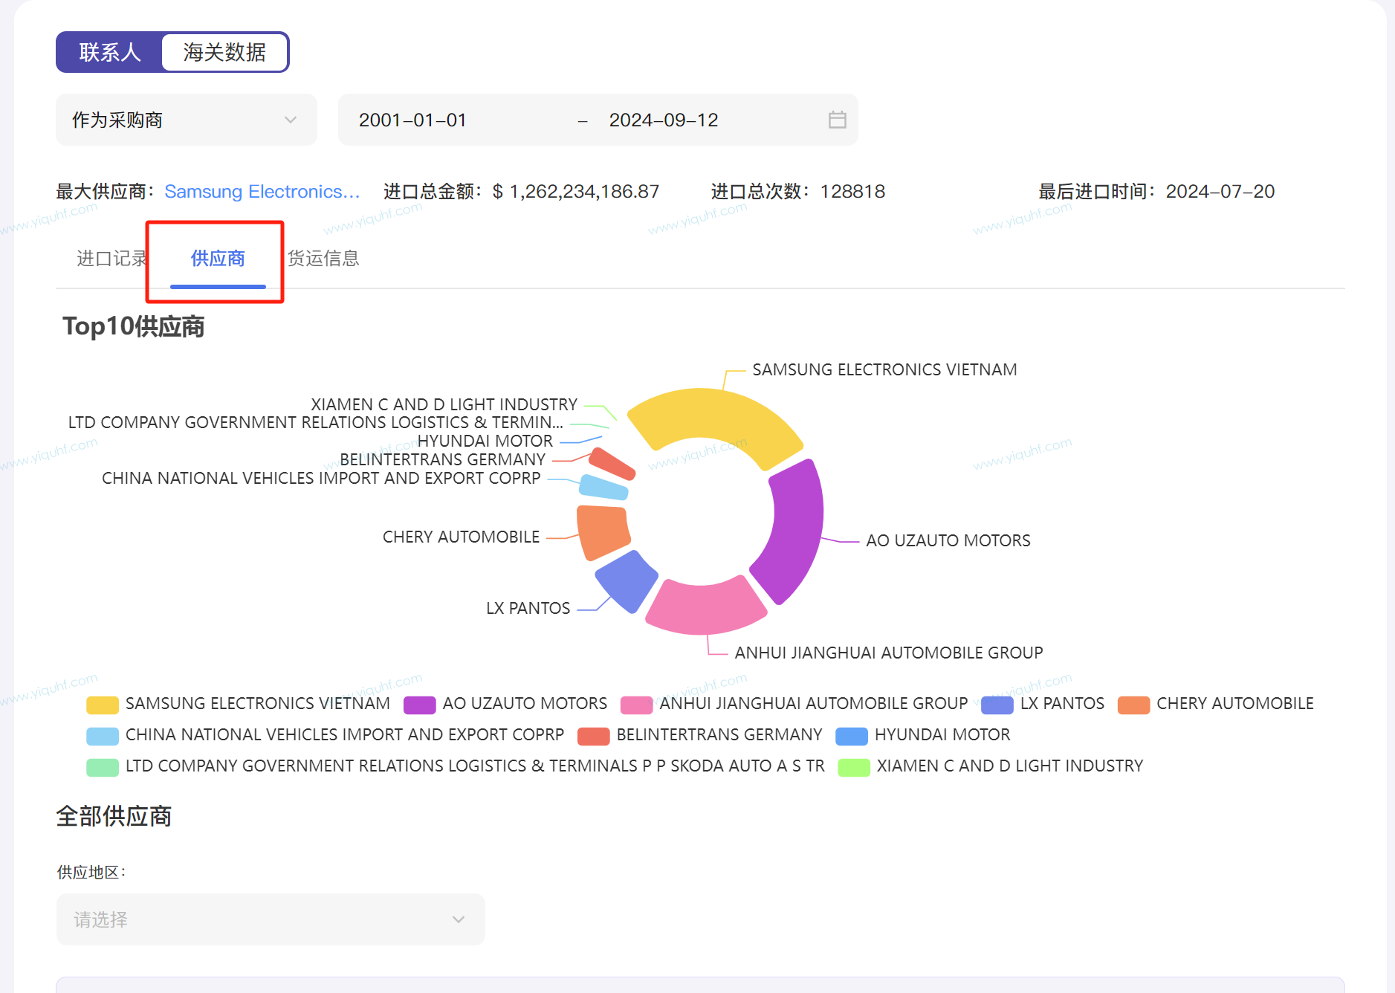This screenshot has height=993, width=1395.
Task: Click the import total amount $ 1,262,234,186.87
Action: [576, 192]
